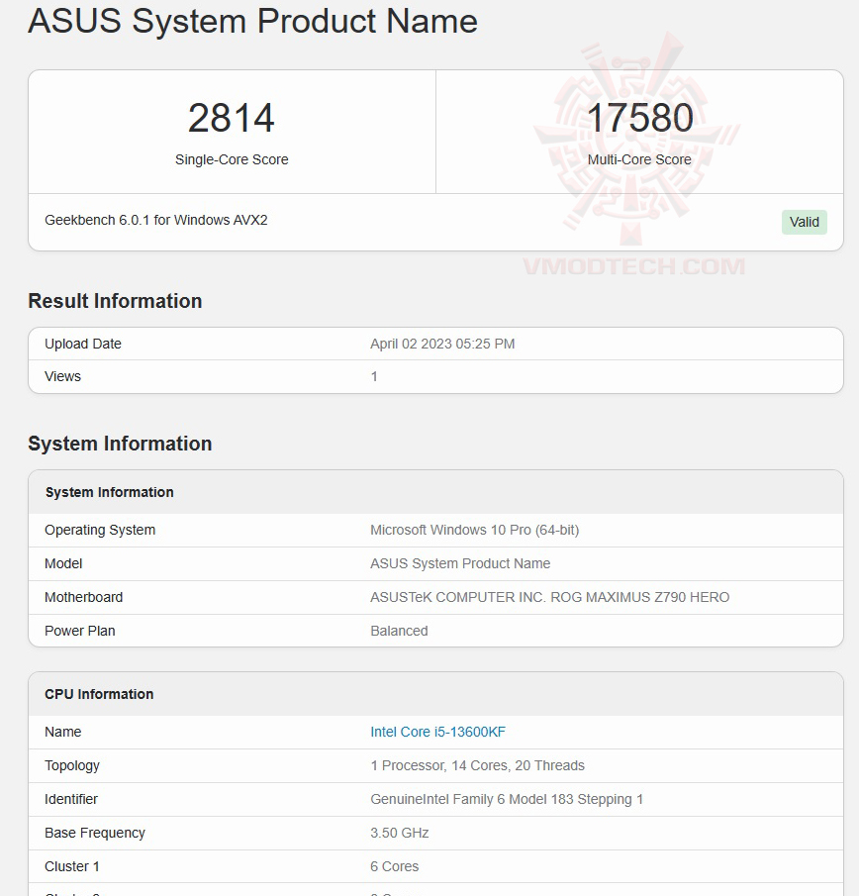Image resolution: width=859 pixels, height=896 pixels.
Task: Click the System Information section header
Action: pyautogui.click(x=120, y=445)
